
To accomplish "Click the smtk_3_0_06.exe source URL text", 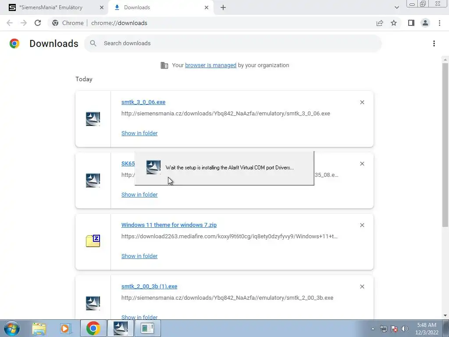I will [226, 114].
